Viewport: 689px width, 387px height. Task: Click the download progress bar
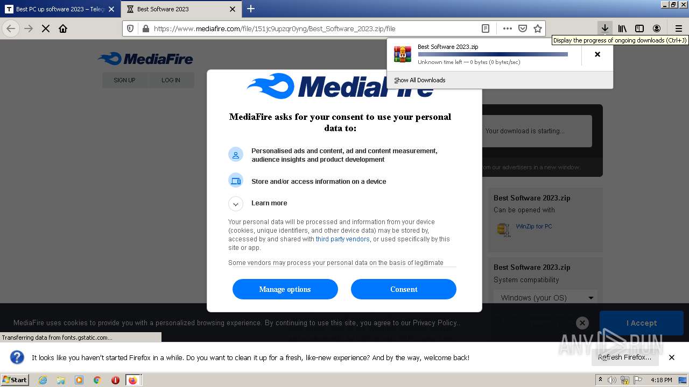click(x=493, y=54)
